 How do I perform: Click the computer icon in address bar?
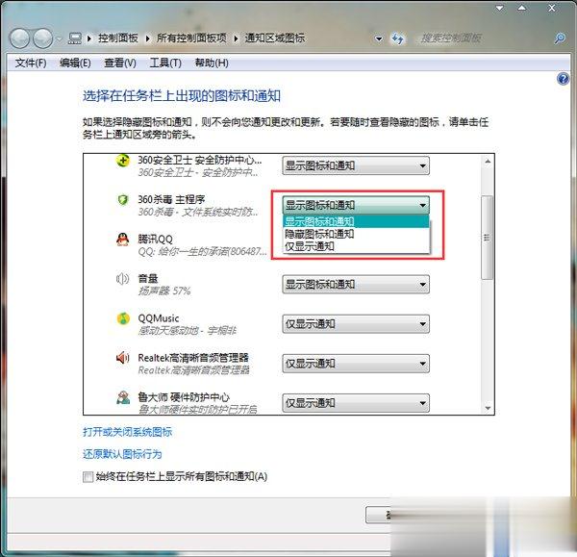pyautogui.click(x=75, y=38)
